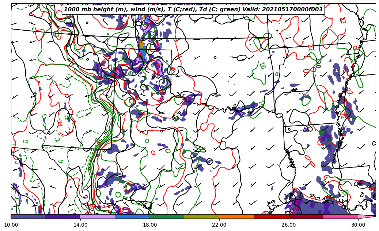Viewport: 379px width, 231px height.
Task: Select the orange 22–24 colorbar segment
Action: point(236,216)
